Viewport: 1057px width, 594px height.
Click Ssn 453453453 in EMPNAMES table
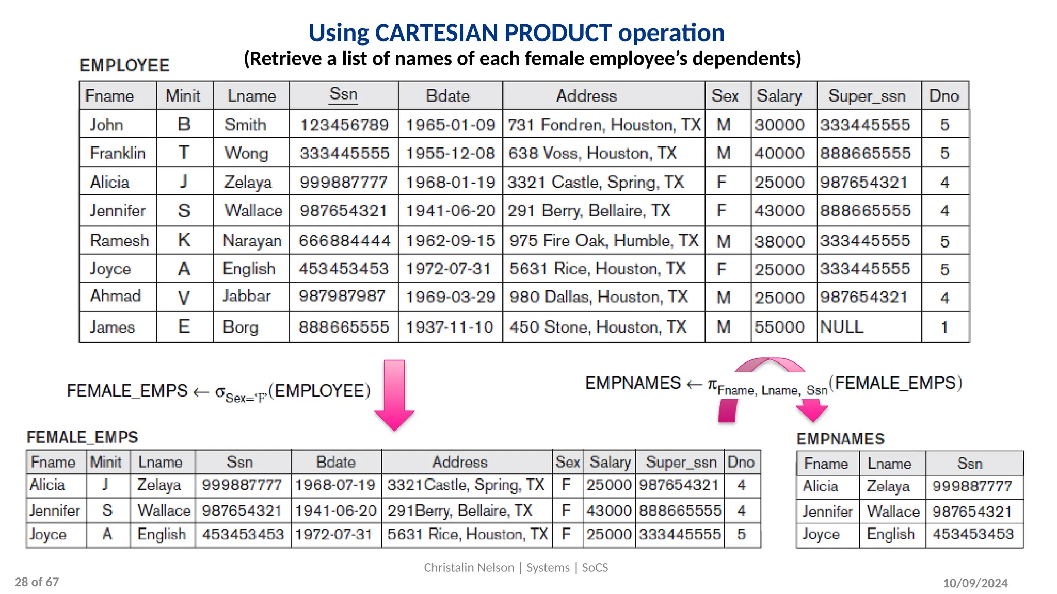(x=973, y=534)
